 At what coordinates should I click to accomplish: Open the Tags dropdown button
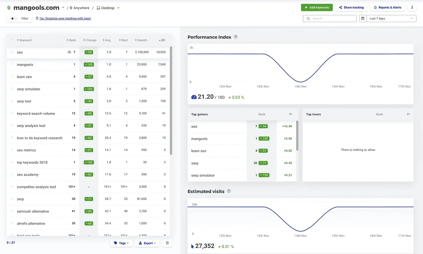pyautogui.click(x=121, y=243)
